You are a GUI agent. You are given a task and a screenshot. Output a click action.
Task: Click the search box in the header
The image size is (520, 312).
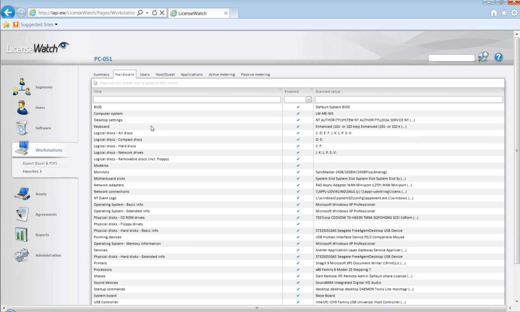(x=451, y=58)
